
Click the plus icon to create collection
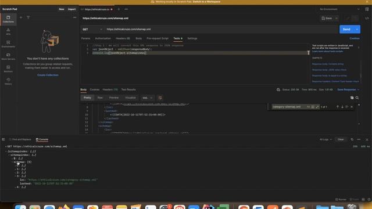click(21, 17)
